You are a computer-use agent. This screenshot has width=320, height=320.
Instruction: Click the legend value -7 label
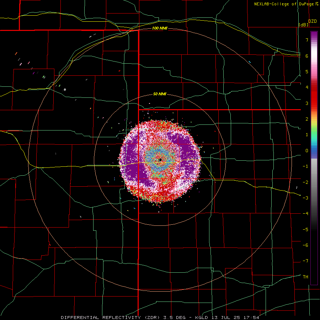coord(305,261)
